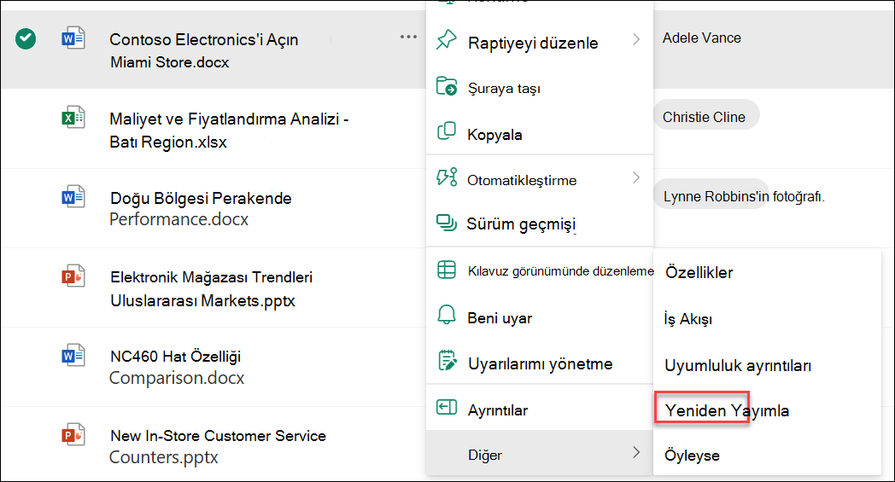Click the Adele Vance name
Screen dimensions: 895x482
click(x=701, y=38)
